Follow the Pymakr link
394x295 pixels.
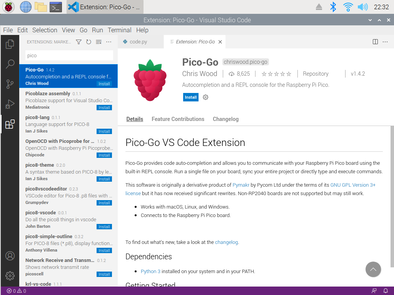coord(241,185)
